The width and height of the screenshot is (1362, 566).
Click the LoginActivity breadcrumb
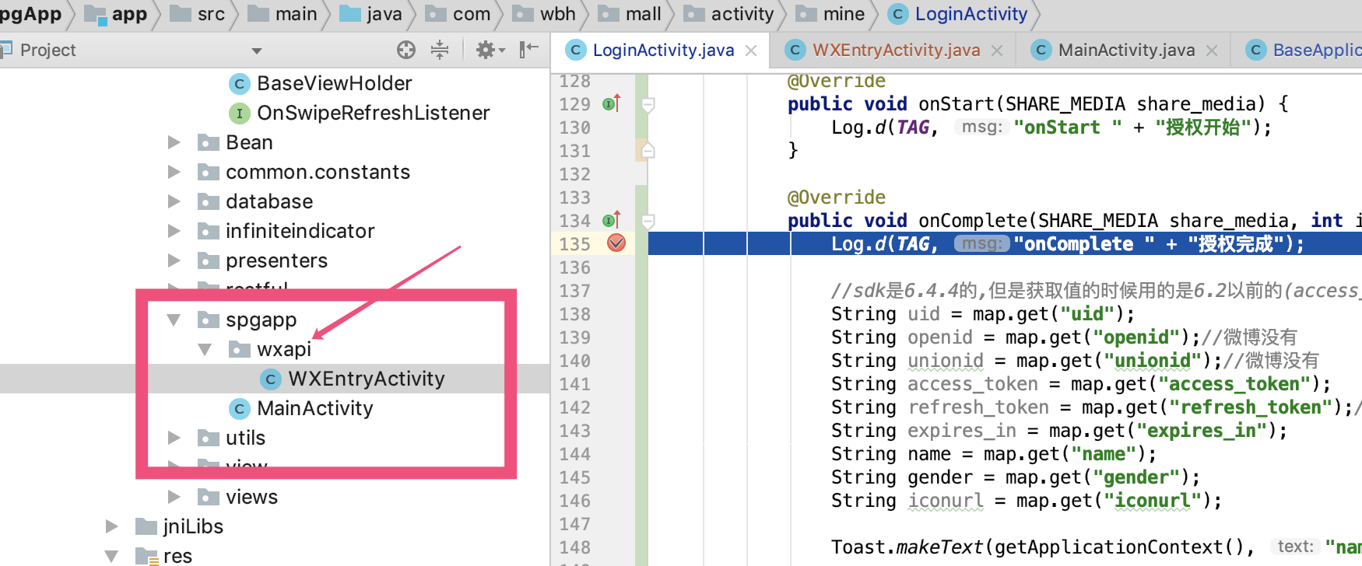point(958,14)
